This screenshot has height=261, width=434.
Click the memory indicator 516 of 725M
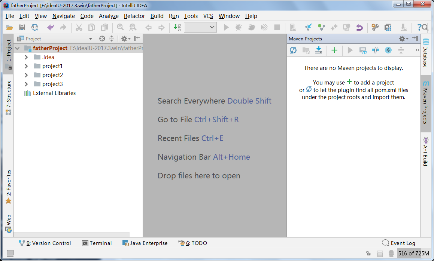coord(413,253)
